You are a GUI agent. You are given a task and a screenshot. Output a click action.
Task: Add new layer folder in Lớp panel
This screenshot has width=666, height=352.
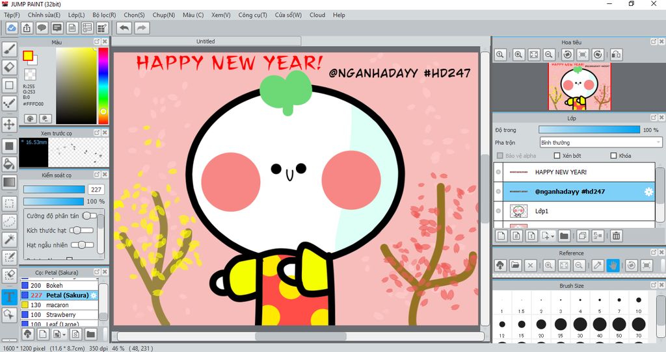(564, 236)
